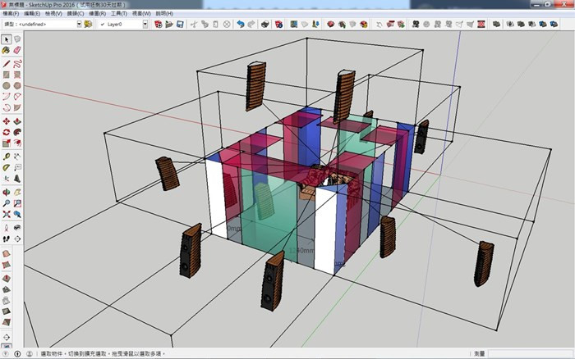Screen dimensions: 575x359
Task: Activate the Eraser tool
Action: click(x=17, y=51)
